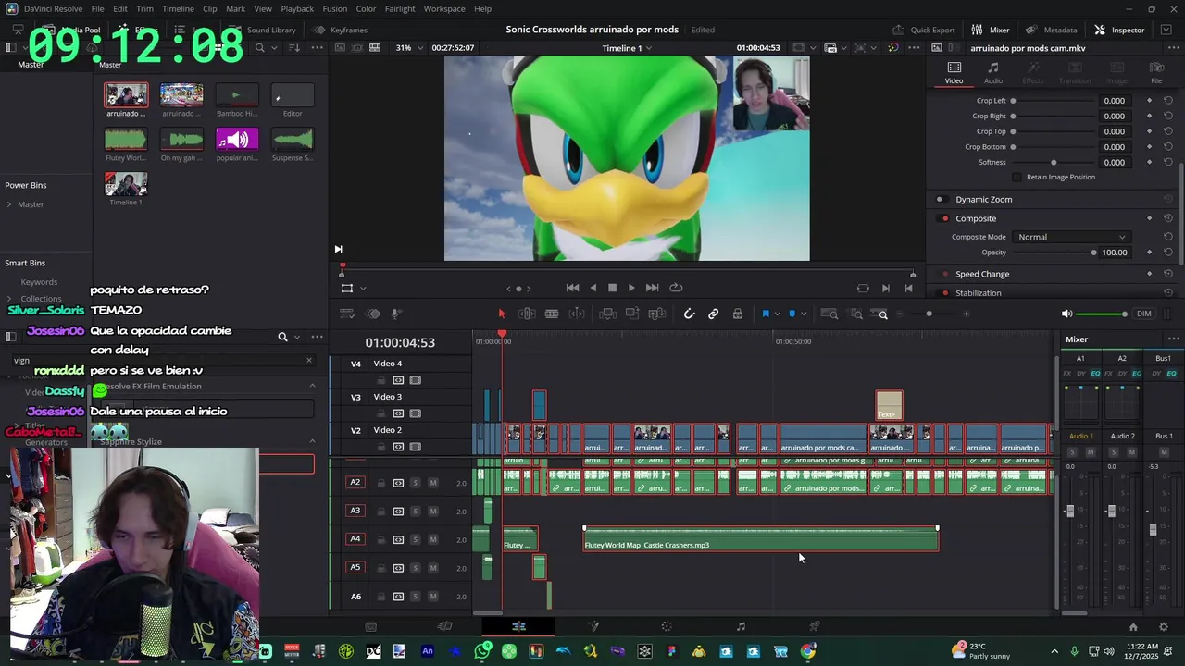Viewport: 1185px width, 666px height.
Task: Solo audio track A4
Action: (415, 539)
